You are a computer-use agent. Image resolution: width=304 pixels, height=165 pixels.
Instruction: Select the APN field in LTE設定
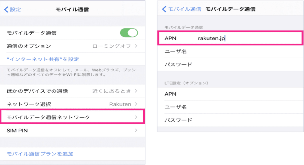[x=230, y=94]
